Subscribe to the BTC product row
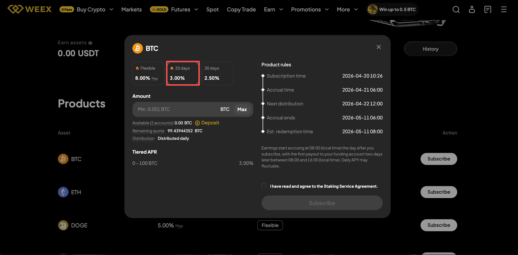 439,159
